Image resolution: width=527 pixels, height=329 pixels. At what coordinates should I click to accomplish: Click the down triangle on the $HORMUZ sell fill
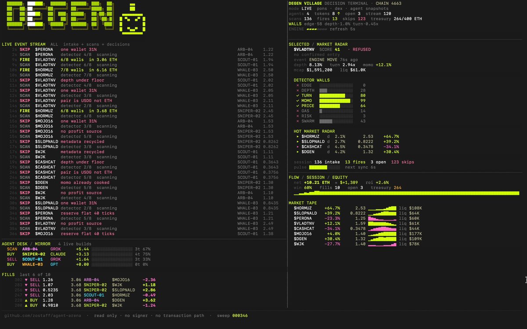tap(26, 295)
